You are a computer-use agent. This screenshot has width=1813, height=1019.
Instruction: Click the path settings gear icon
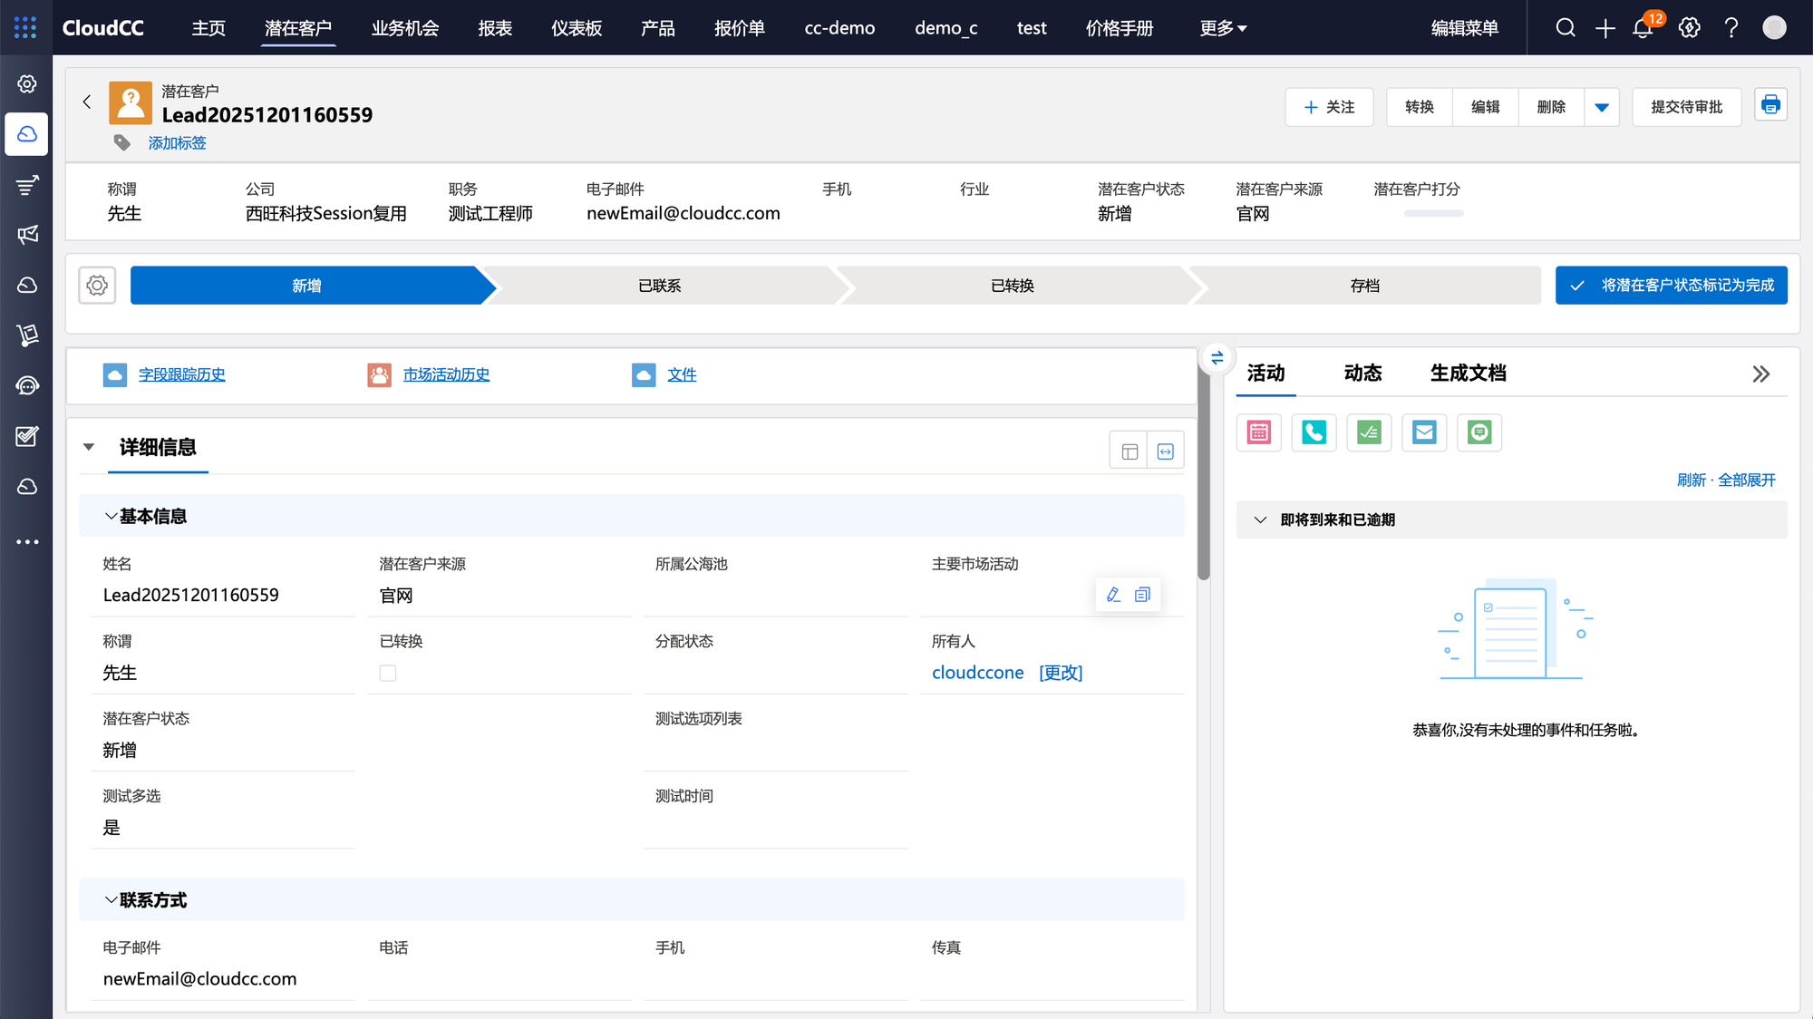click(97, 286)
